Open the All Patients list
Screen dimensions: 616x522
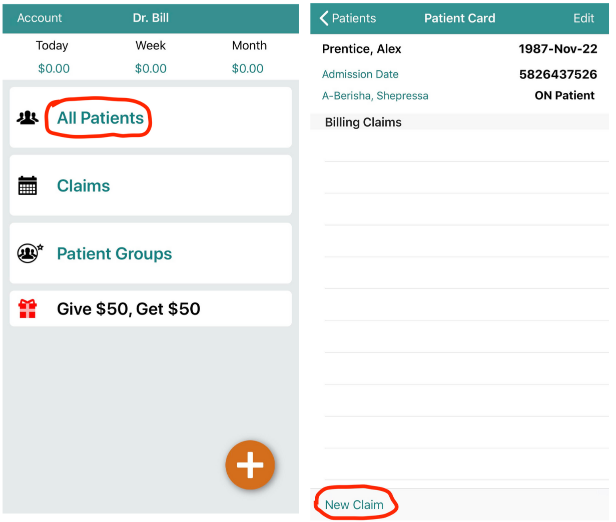(100, 118)
